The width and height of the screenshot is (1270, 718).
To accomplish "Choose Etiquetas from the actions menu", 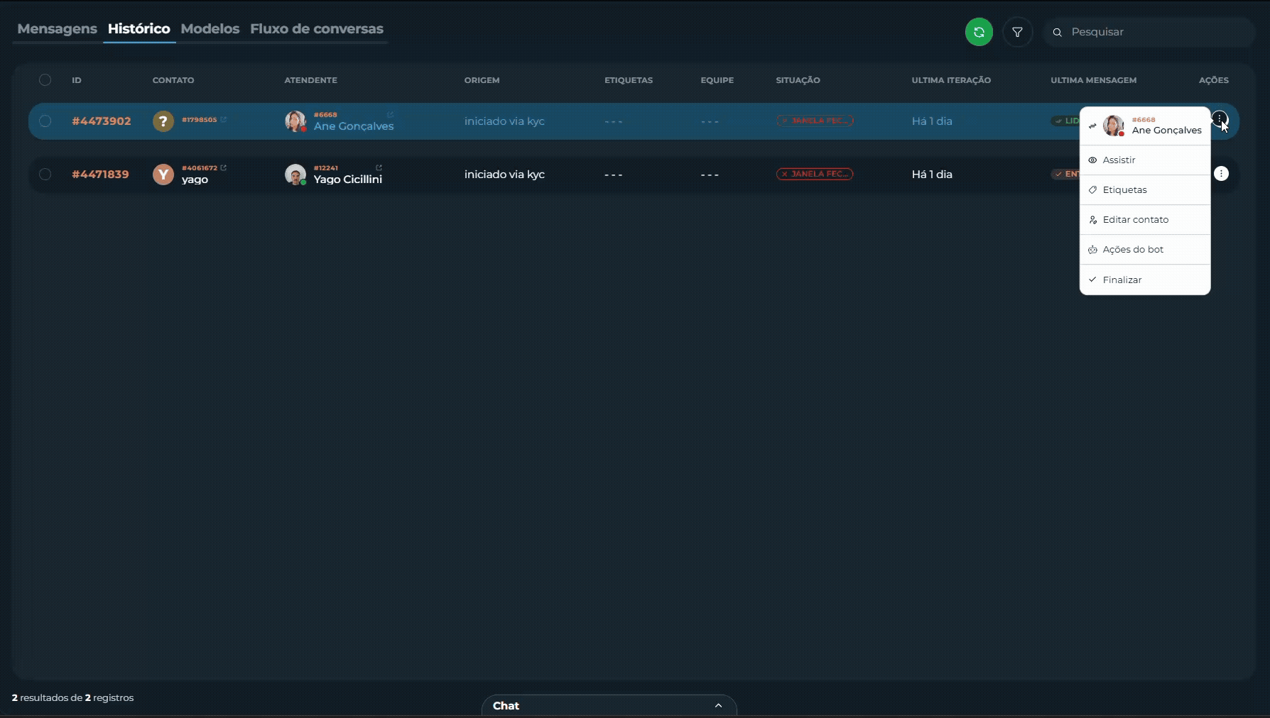I will click(x=1145, y=190).
